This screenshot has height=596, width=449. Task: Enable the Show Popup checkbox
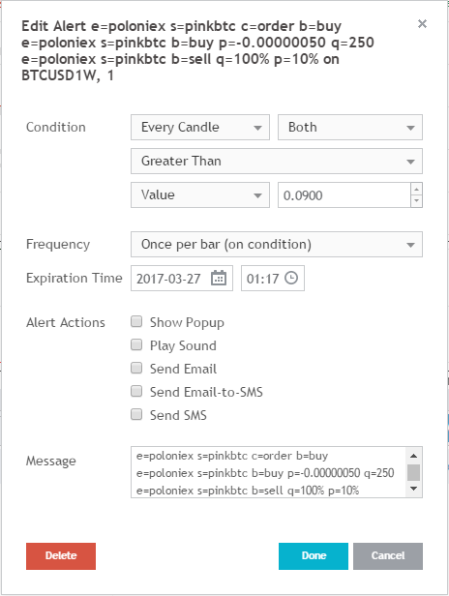point(136,321)
